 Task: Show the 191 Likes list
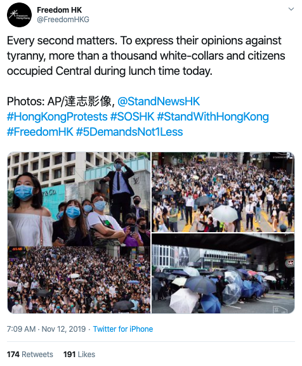pos(79,355)
